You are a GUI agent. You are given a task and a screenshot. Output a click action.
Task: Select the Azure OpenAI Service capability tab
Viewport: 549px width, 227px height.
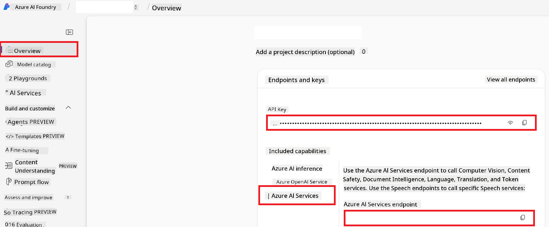point(302,182)
